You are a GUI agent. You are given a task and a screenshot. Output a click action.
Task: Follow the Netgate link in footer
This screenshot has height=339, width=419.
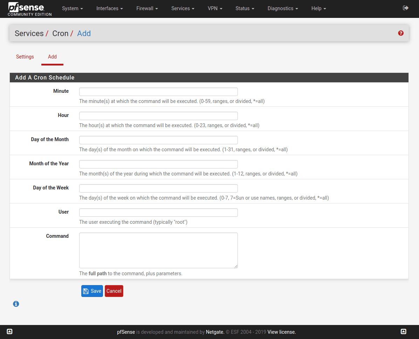214,332
